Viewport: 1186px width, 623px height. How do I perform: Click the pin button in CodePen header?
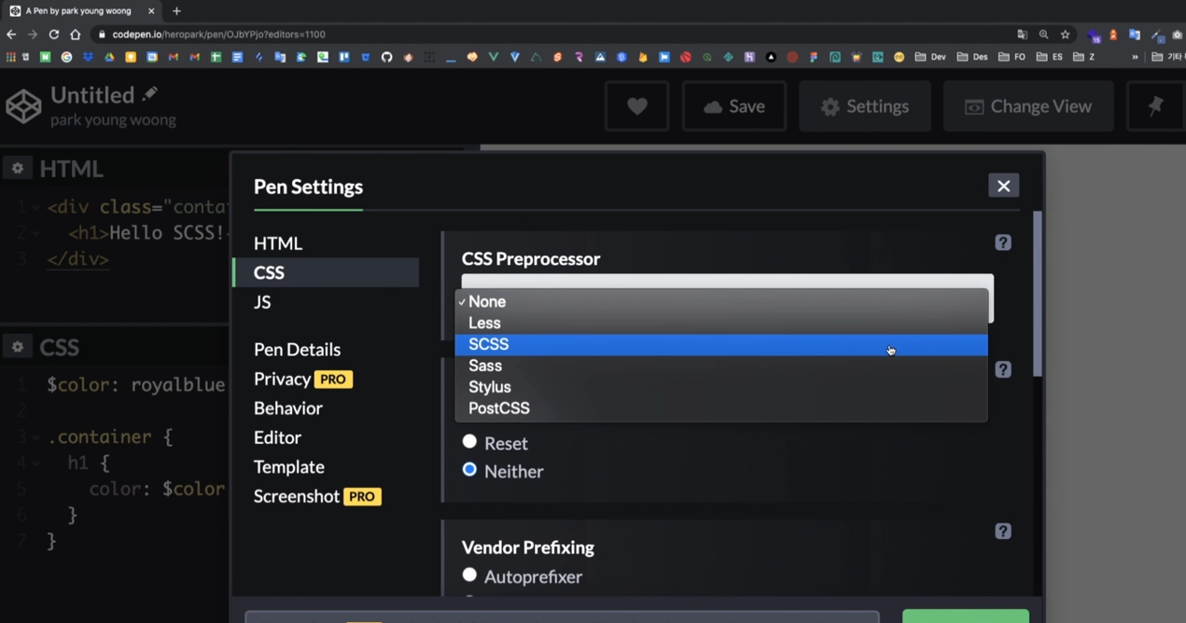[x=1155, y=106]
